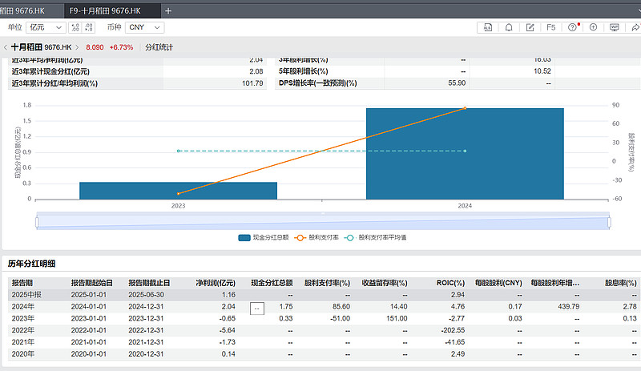Click the circled plus add icon
This screenshot has height=371, width=641.
point(594,27)
